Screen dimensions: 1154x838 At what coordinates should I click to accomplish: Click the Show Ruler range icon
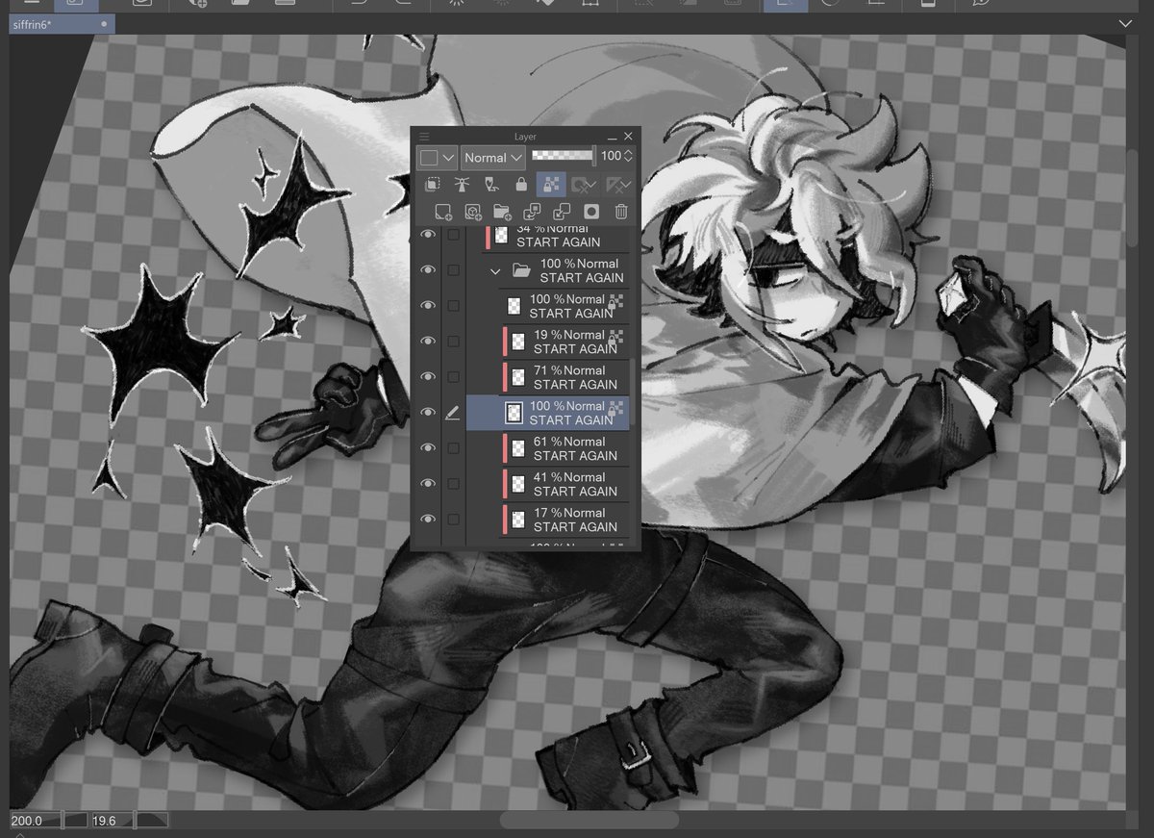tap(617, 185)
